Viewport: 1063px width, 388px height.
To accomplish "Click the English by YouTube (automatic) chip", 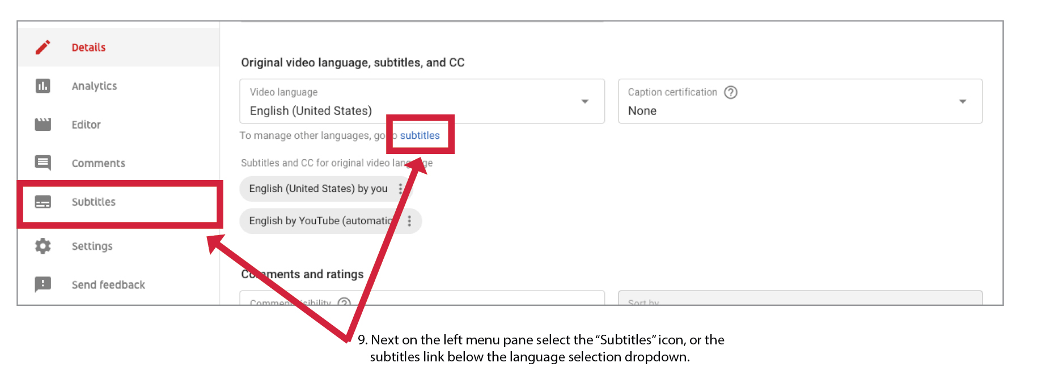I will pos(320,221).
